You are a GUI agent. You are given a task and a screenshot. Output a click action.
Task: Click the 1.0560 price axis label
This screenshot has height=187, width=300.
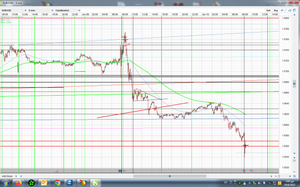point(286,146)
